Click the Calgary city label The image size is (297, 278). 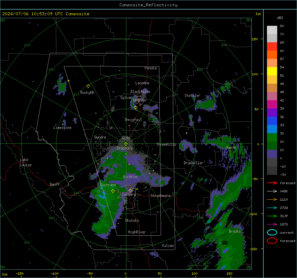tap(129, 194)
